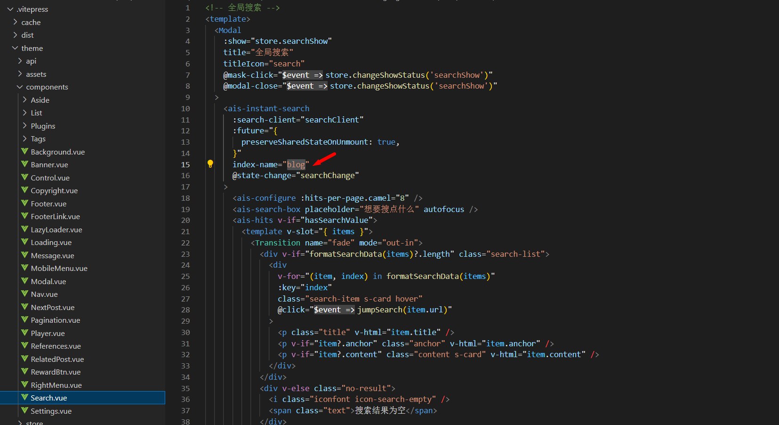Image resolution: width=779 pixels, height=425 pixels.
Task: Click the Vue file icon for Modal.vue
Action: (24, 281)
